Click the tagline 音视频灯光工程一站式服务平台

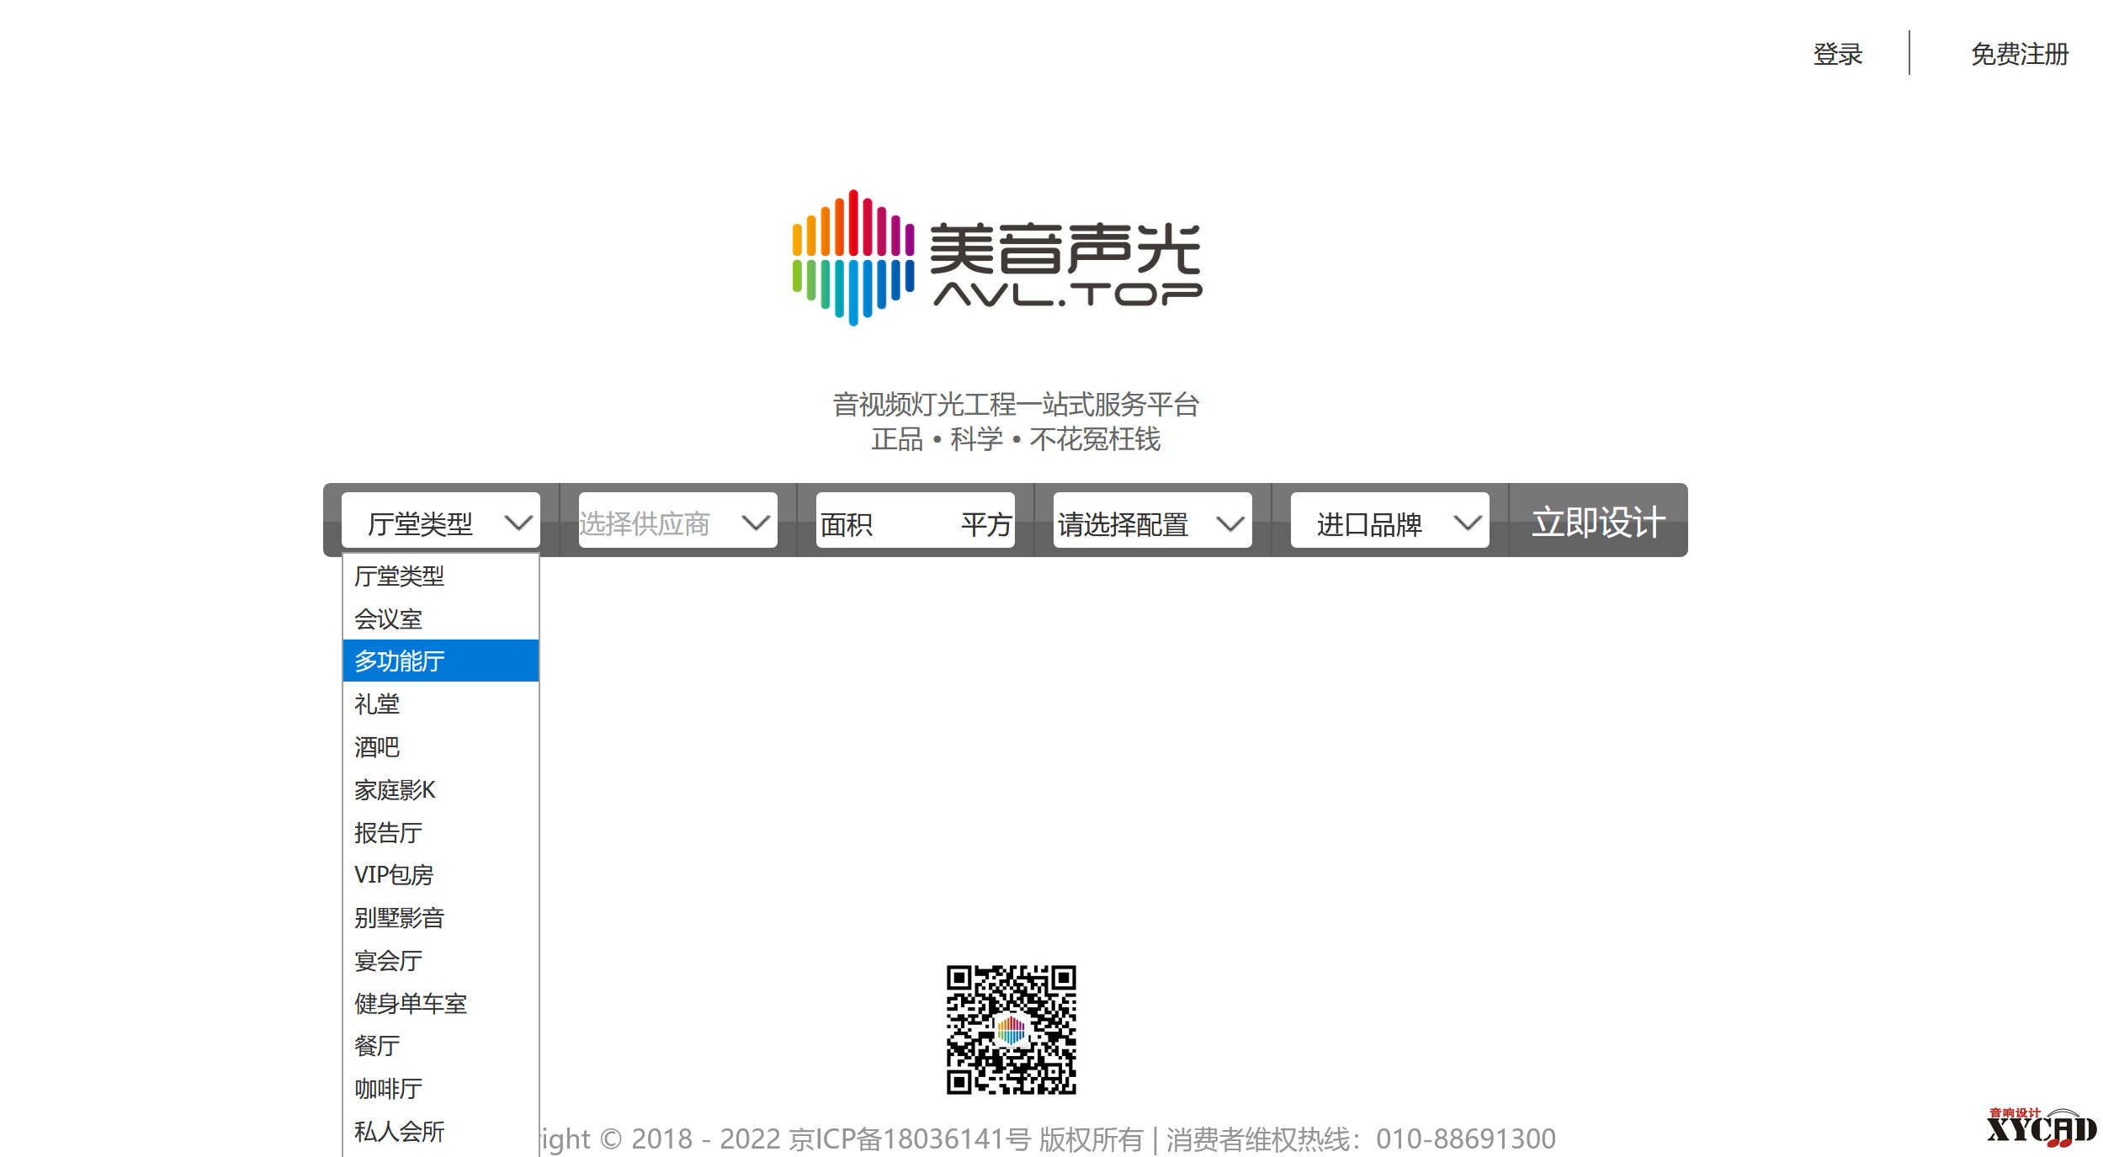(1016, 404)
